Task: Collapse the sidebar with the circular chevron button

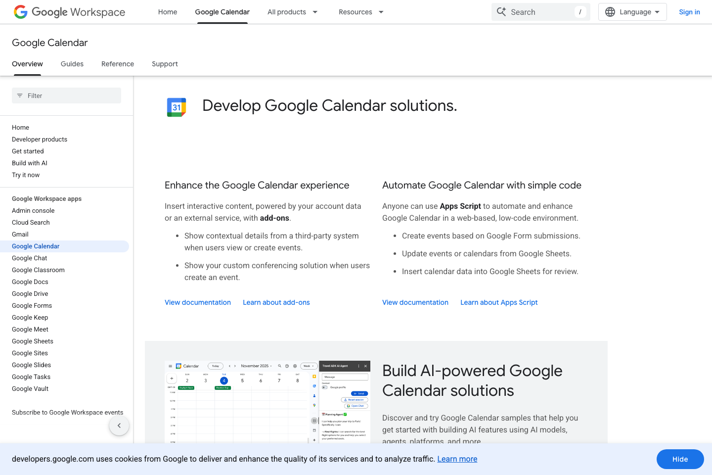Action: (119, 425)
